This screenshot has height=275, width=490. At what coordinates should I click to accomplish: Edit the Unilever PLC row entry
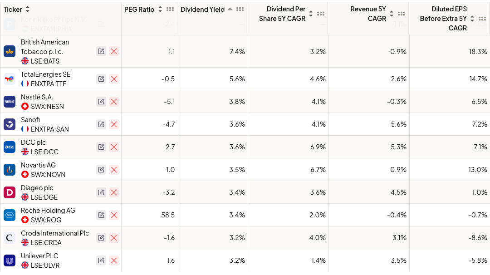tap(101, 260)
